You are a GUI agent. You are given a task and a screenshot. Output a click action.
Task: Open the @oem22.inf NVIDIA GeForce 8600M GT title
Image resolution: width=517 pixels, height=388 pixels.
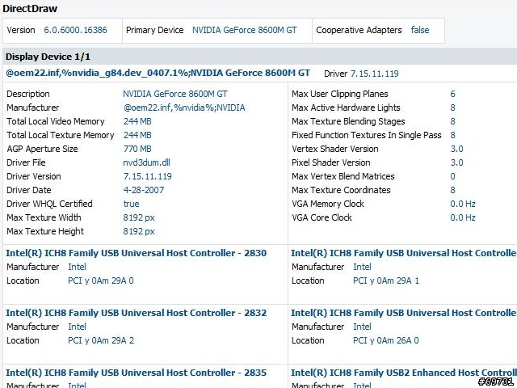click(158, 73)
